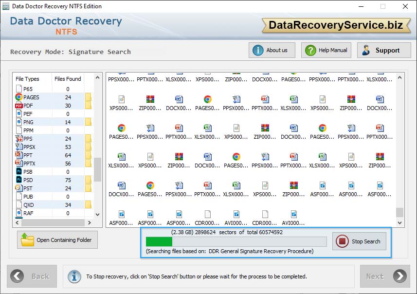Click the app icon in the title bar
The height and width of the screenshot is (294, 417).
point(5,6)
